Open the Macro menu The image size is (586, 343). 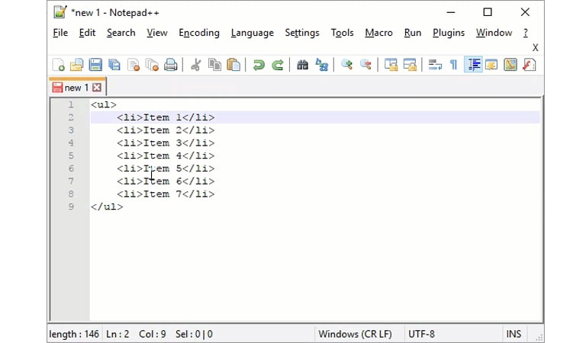[378, 33]
